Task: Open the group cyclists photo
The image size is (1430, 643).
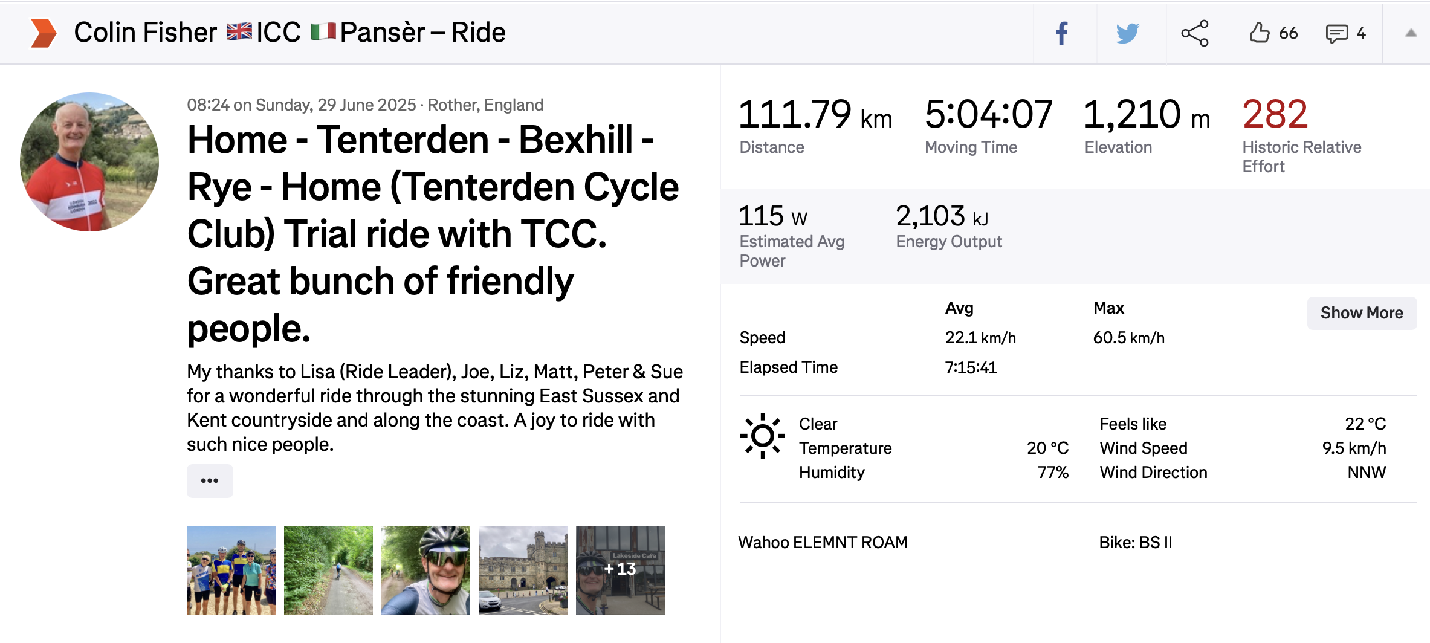Action: point(231,570)
